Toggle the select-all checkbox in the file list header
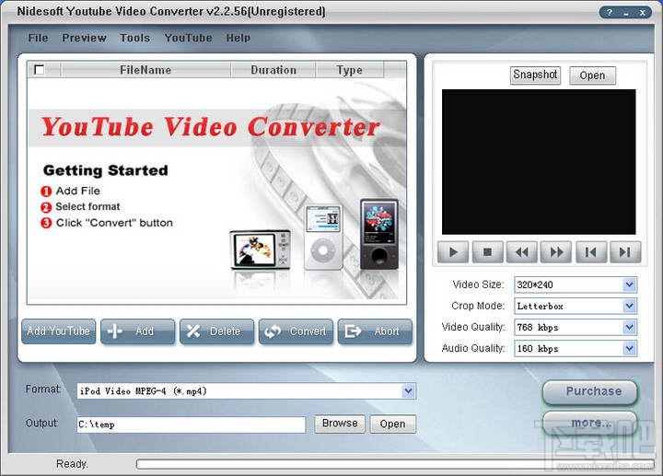 [39, 70]
